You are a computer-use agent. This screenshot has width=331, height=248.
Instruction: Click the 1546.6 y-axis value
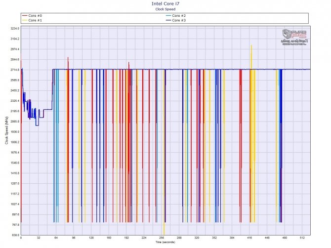pos(15,163)
